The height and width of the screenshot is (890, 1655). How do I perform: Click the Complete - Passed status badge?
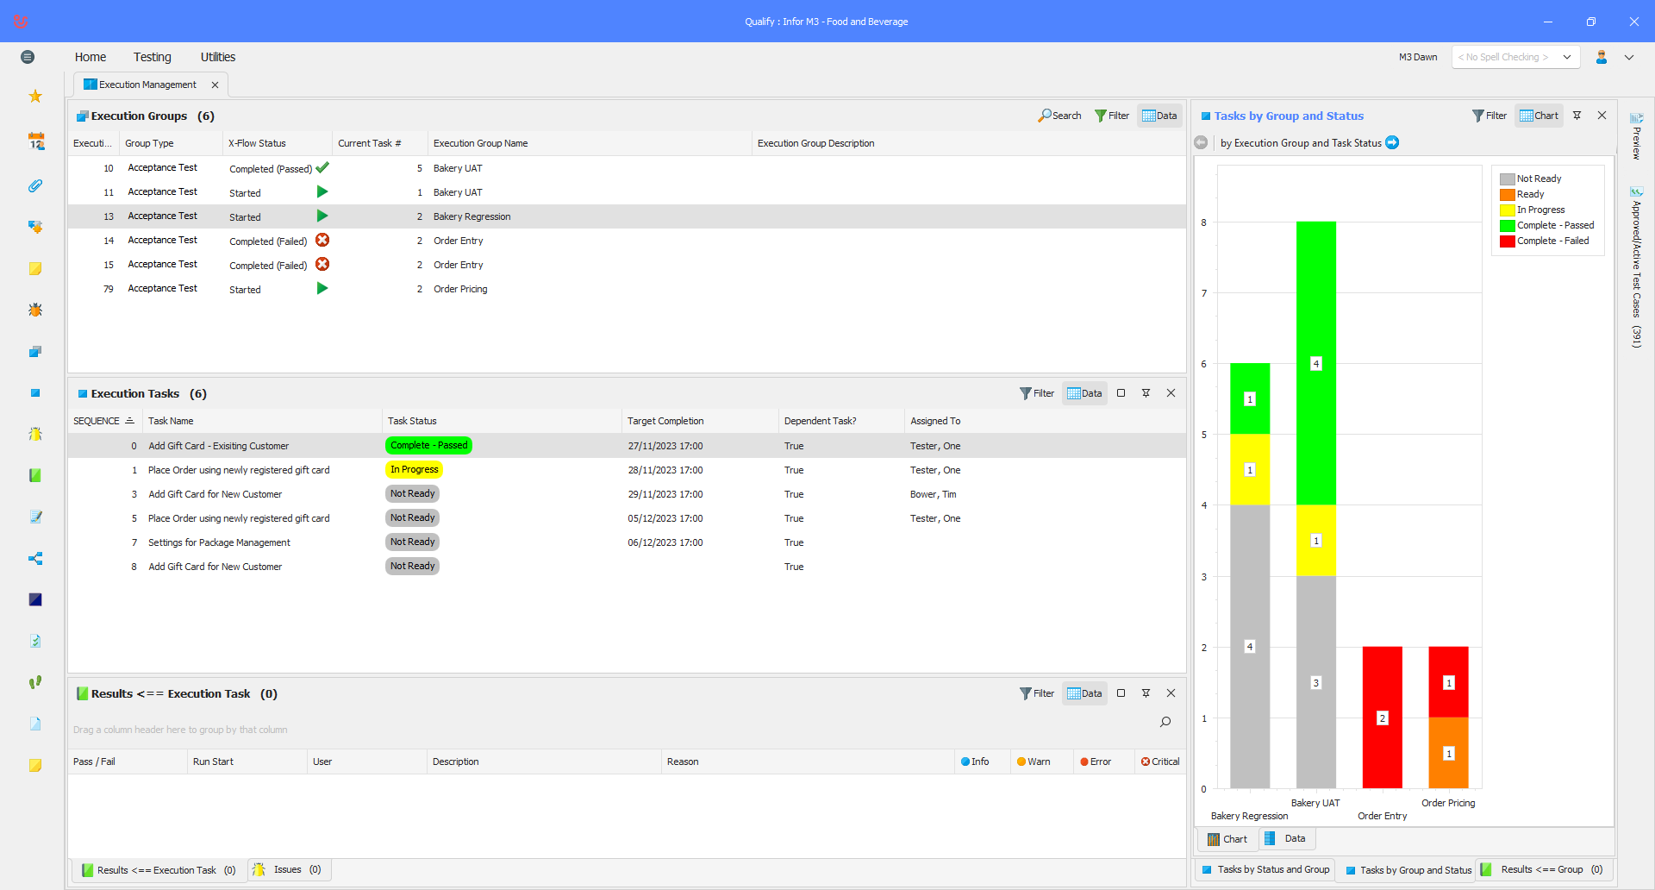click(x=429, y=445)
